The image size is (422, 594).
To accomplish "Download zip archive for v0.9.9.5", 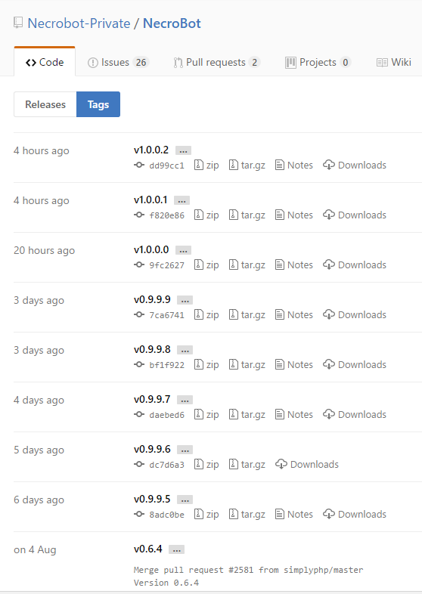I will [206, 514].
